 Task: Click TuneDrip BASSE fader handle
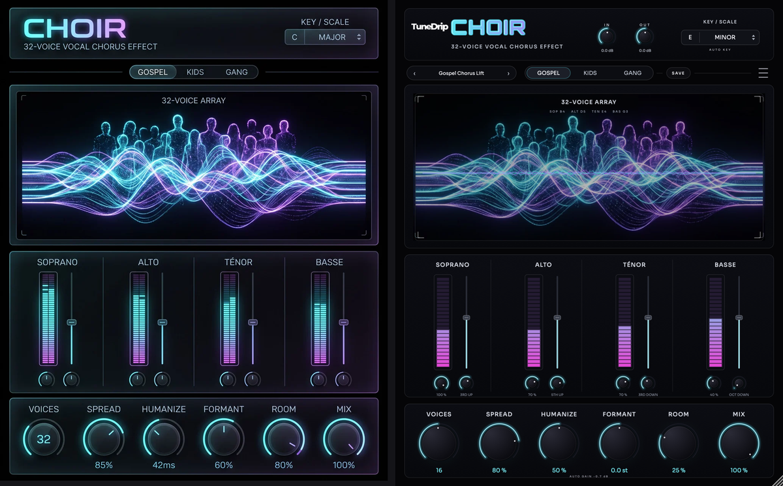pos(739,317)
